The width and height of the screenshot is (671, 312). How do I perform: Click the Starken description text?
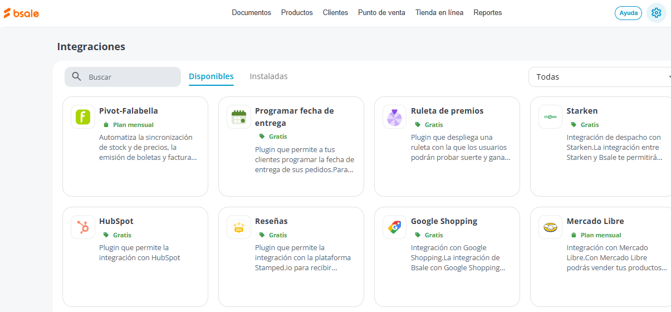615,147
